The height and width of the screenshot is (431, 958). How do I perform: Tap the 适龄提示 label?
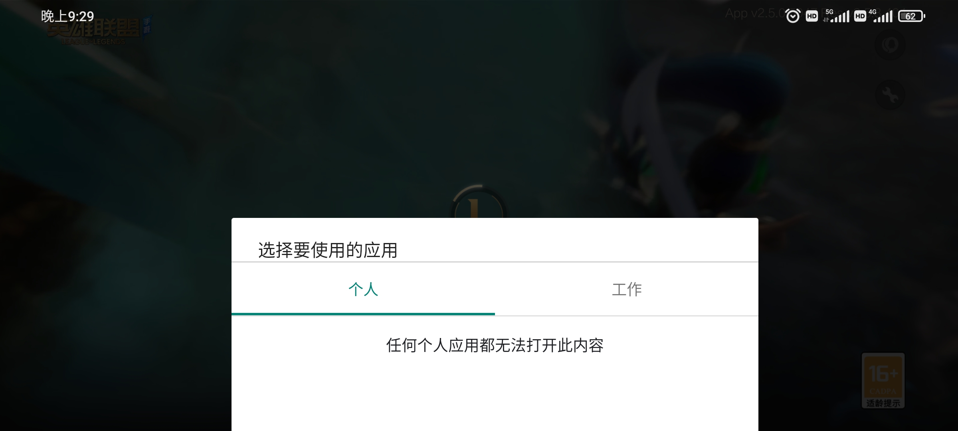tap(883, 403)
